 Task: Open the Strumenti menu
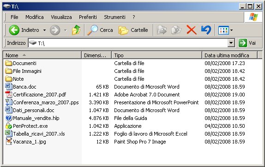(114, 17)
